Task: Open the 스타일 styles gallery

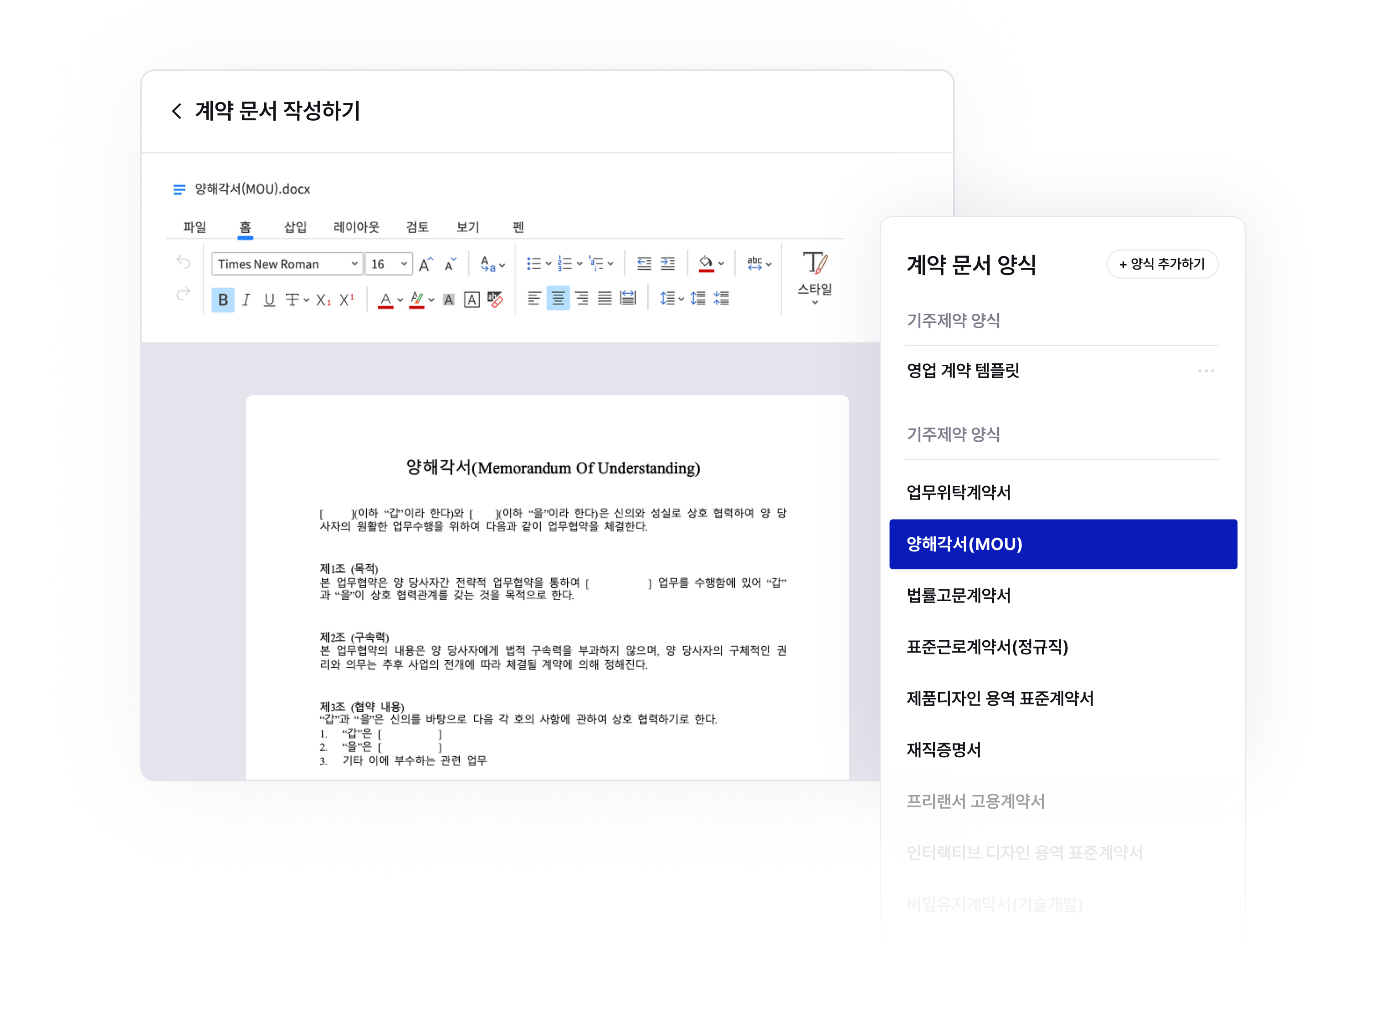Action: pos(814,277)
